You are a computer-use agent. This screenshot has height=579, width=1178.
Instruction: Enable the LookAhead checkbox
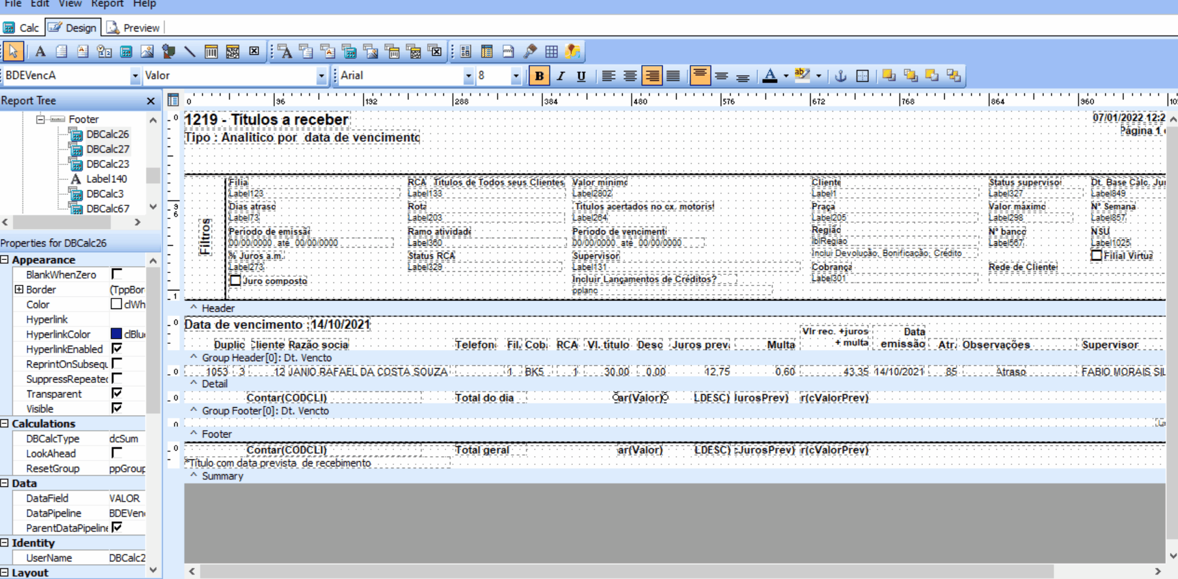[117, 452]
